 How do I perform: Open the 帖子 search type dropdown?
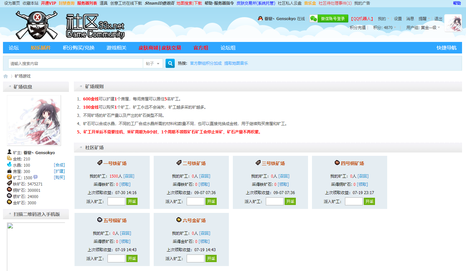pos(153,63)
